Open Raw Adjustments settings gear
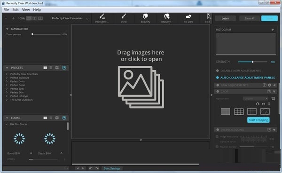Image resolution: width=282 pixels, height=173 pixels. click(x=269, y=85)
